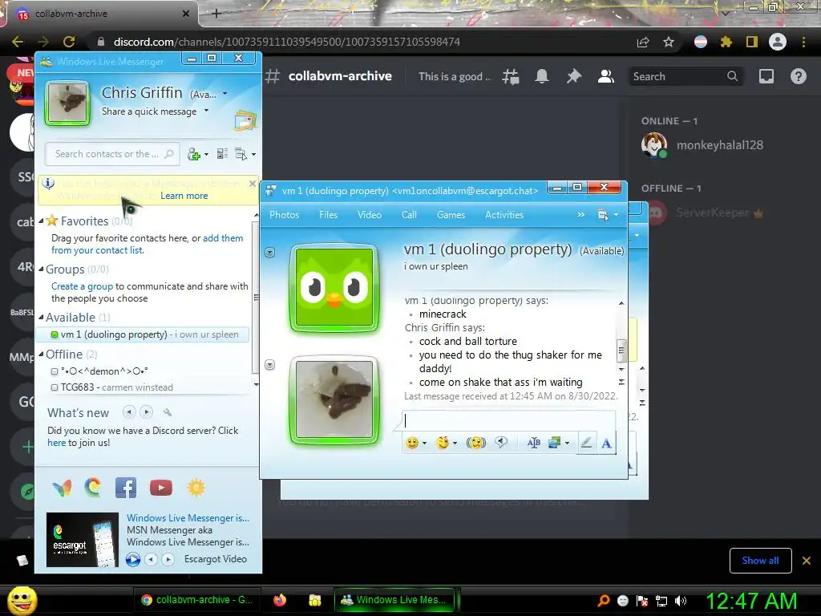Open the Photos menu in chat window
Screen dimensions: 821x616
pyautogui.click(x=285, y=215)
